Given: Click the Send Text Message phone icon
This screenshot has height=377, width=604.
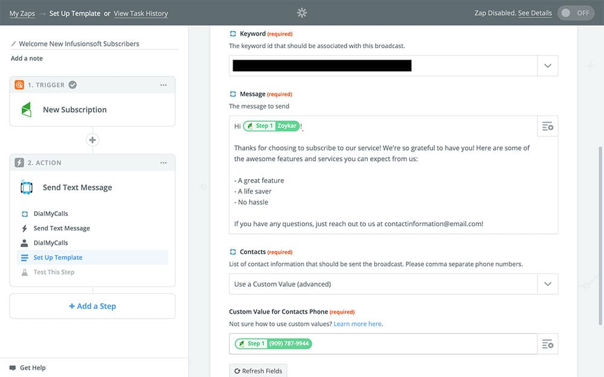Looking at the screenshot, I should point(27,188).
